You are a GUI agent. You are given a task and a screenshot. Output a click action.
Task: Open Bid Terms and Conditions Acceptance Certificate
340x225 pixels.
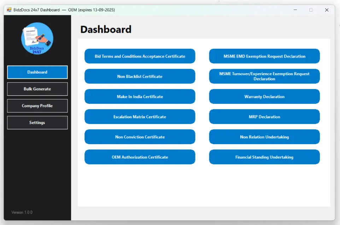point(140,56)
